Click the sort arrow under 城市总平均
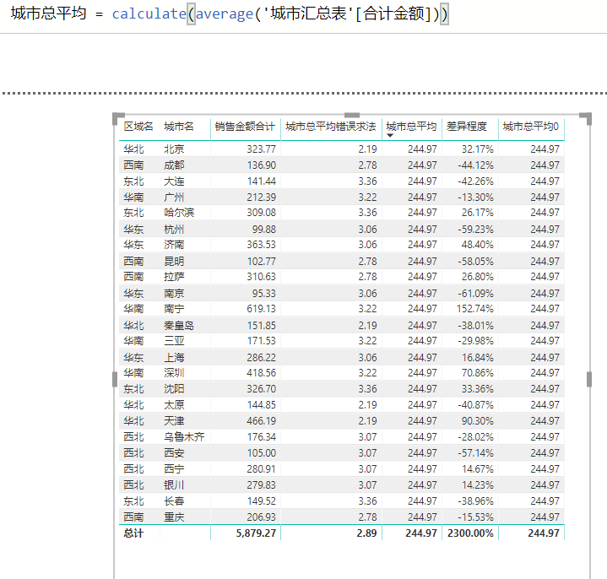 pos(390,135)
